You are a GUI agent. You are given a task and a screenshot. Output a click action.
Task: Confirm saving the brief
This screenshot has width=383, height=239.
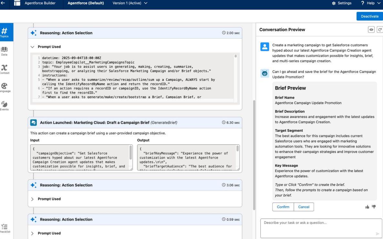[283, 207]
